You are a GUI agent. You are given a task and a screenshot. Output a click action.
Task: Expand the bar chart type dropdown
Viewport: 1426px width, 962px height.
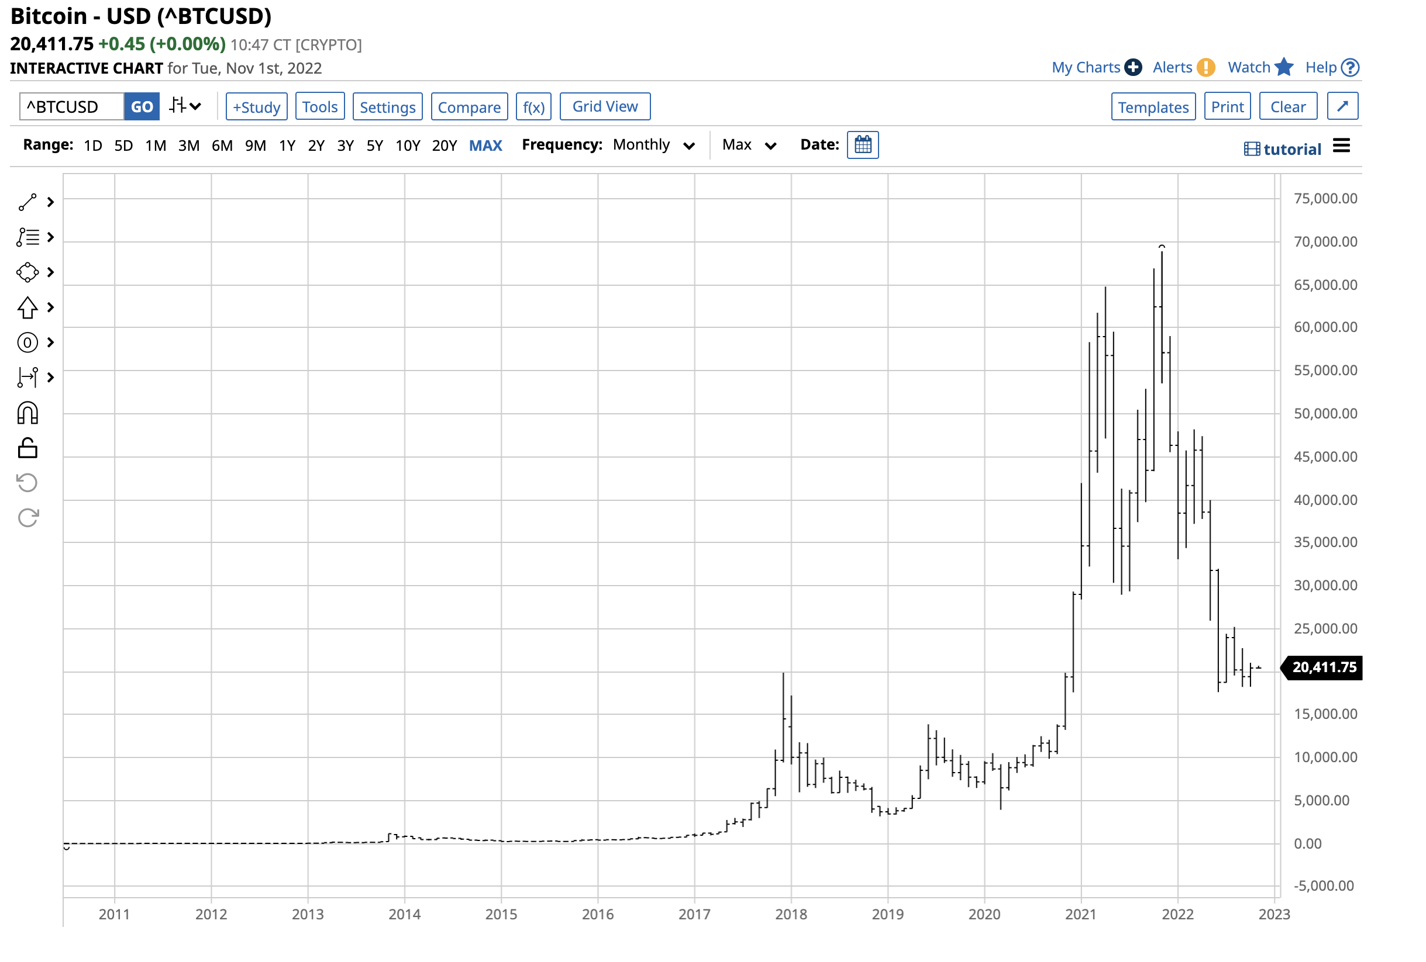coord(185,106)
